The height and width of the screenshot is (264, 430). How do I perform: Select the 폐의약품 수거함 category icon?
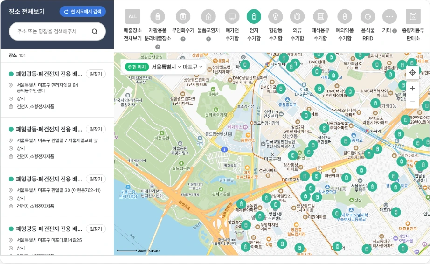[x=345, y=16]
